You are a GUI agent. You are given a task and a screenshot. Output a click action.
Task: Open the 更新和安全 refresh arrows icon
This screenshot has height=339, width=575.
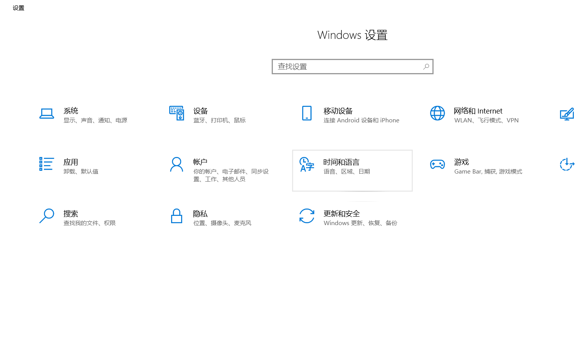(x=307, y=216)
